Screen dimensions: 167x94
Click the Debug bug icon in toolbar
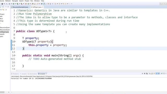click(x=9, y=4)
